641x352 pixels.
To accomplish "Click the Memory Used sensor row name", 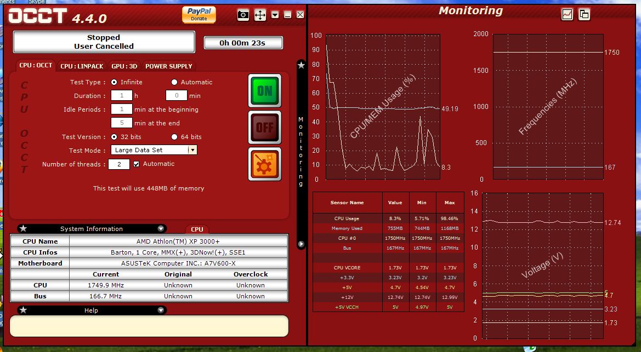I will pyautogui.click(x=347, y=228).
